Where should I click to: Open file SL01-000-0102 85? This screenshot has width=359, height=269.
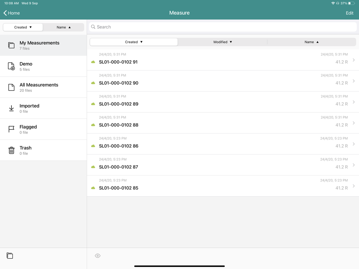(223, 186)
